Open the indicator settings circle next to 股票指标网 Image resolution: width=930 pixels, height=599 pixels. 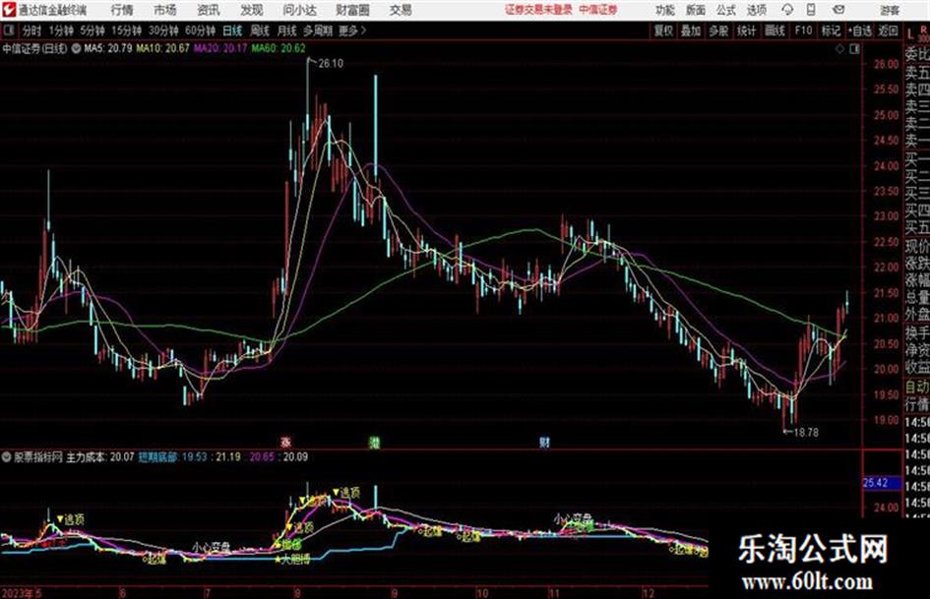pos(7,457)
